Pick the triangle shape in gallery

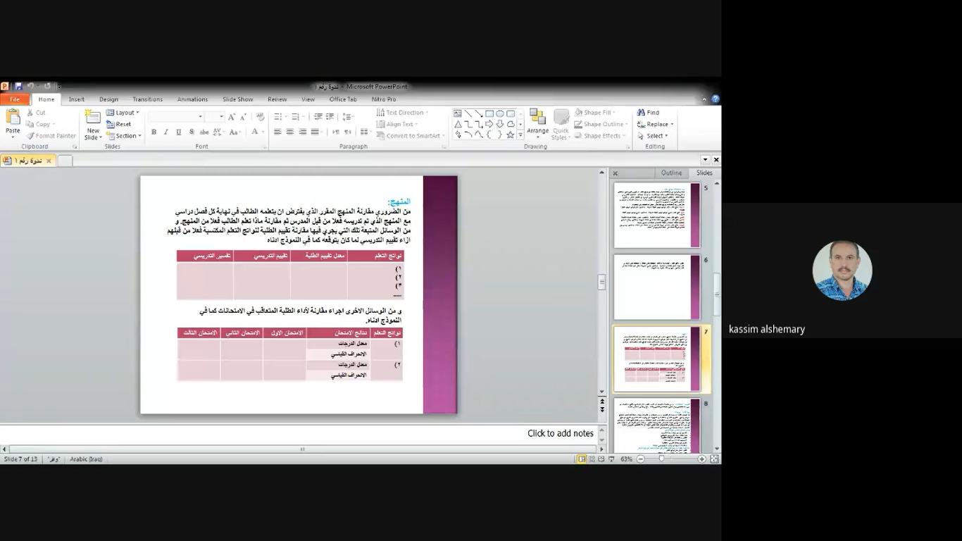tap(458, 124)
